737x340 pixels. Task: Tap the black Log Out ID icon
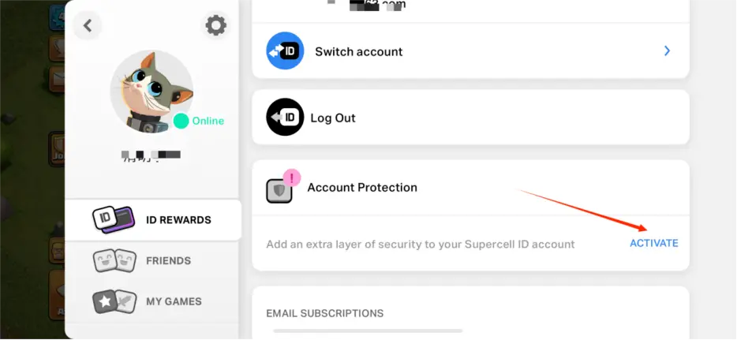click(x=285, y=117)
